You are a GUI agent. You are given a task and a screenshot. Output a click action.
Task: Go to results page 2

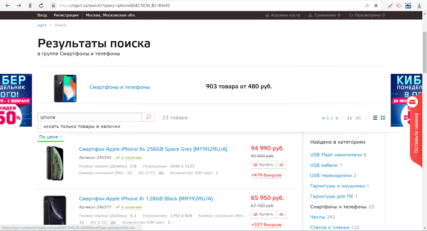332,118
